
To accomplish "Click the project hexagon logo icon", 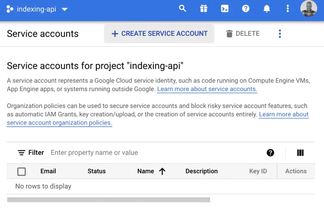I will point(10,9).
